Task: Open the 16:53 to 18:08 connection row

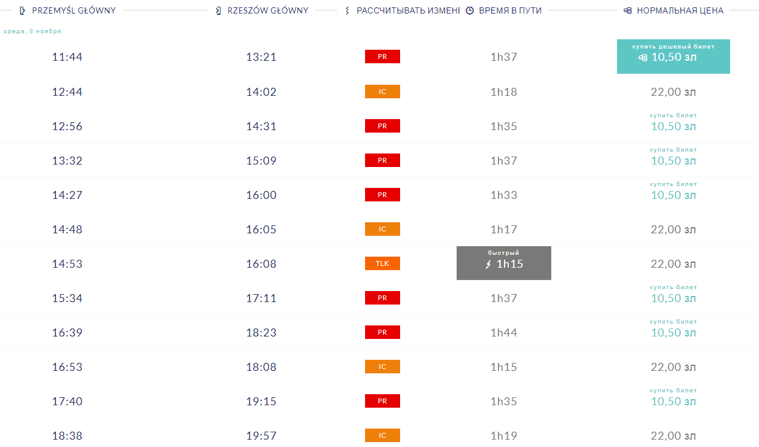Action: (379, 367)
